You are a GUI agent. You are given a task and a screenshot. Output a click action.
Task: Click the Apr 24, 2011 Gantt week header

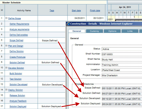[125, 7]
